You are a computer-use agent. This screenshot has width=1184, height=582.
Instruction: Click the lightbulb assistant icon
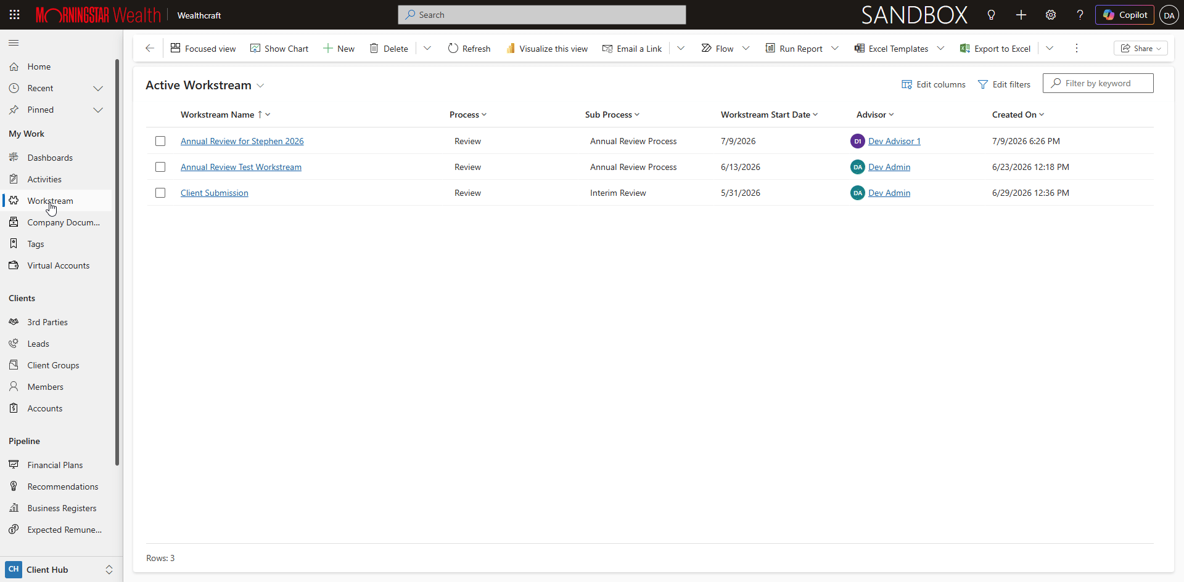[991, 15]
